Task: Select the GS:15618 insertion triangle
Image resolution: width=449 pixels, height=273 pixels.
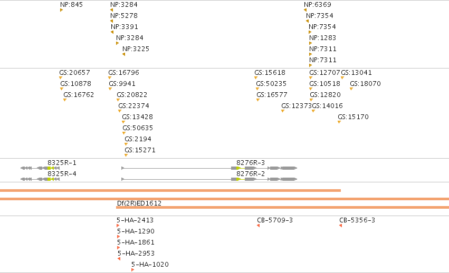Action: [256, 78]
